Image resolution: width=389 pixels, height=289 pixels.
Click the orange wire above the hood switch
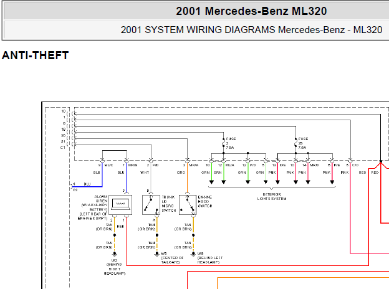pos(187,178)
